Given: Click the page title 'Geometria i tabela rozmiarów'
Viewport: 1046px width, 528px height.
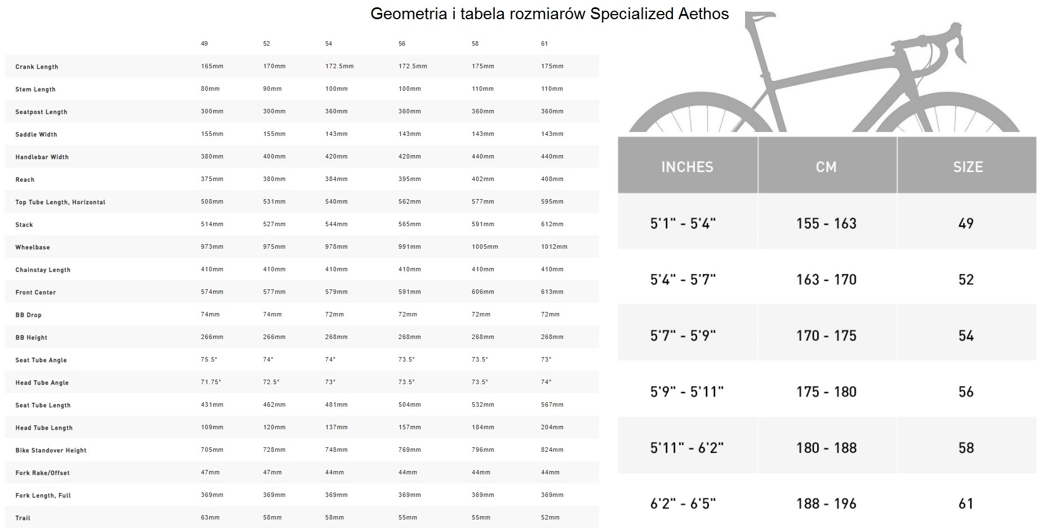Looking at the screenshot, I should coord(478,14).
